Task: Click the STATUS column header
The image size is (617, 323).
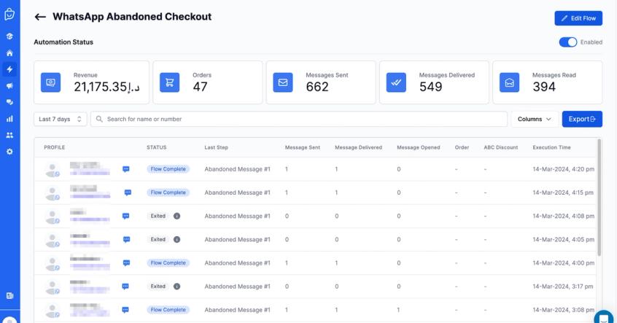Action: click(x=157, y=147)
